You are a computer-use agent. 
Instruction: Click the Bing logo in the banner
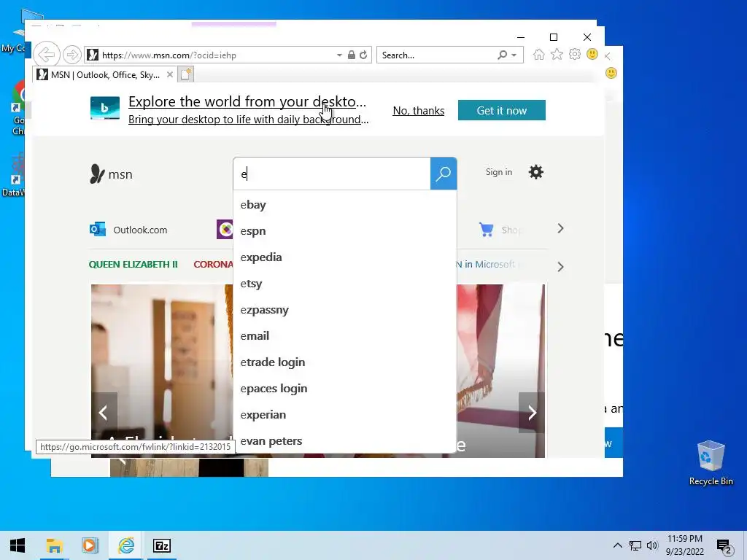coord(105,108)
